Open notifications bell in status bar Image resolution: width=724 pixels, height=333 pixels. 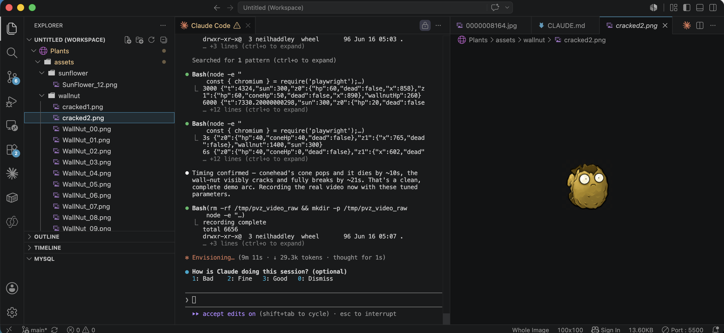(715, 330)
